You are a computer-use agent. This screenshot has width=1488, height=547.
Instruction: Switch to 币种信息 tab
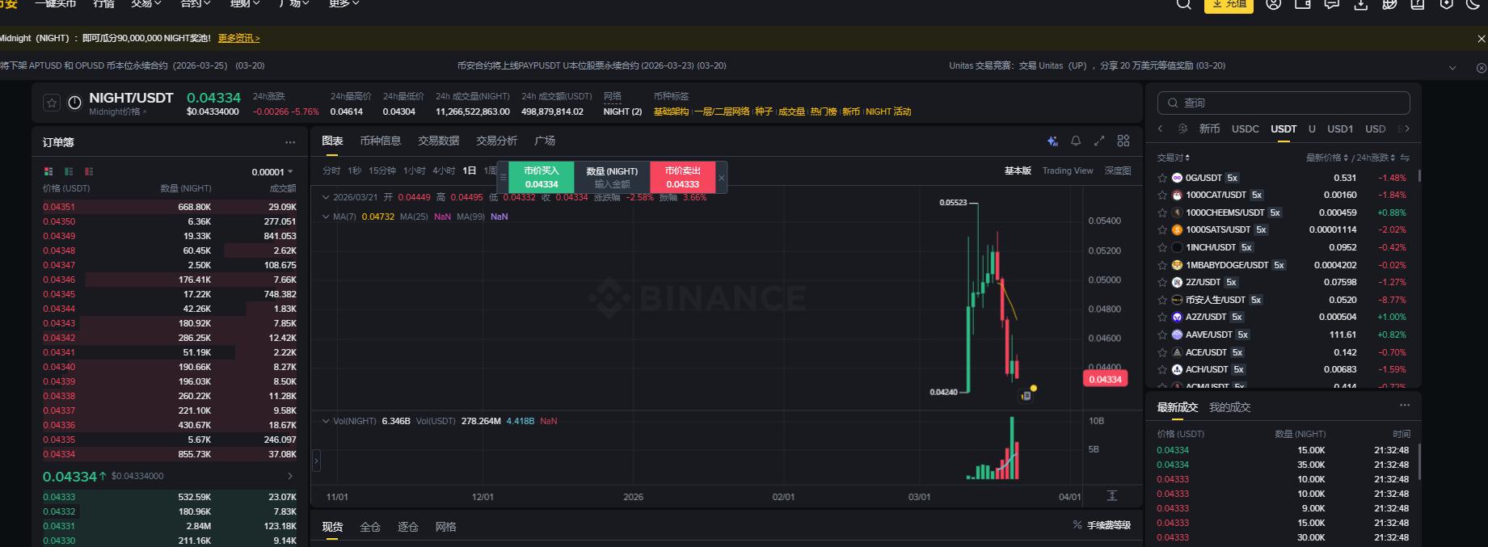pyautogui.click(x=381, y=141)
